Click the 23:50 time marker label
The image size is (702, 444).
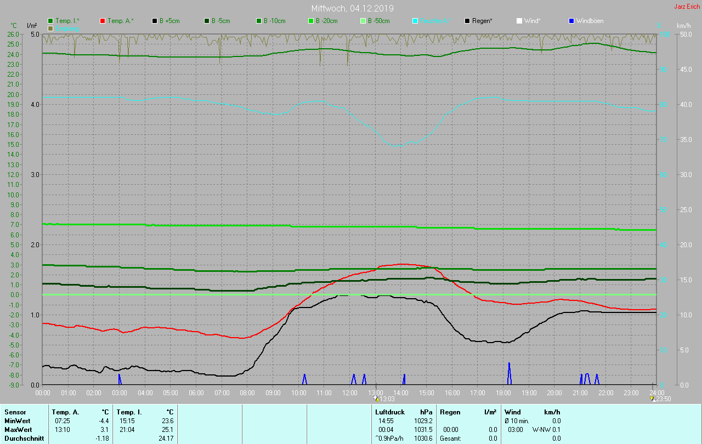pyautogui.click(x=664, y=399)
